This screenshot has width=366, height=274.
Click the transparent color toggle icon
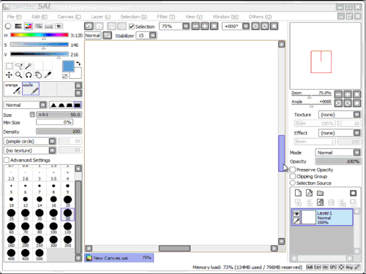point(64,76)
